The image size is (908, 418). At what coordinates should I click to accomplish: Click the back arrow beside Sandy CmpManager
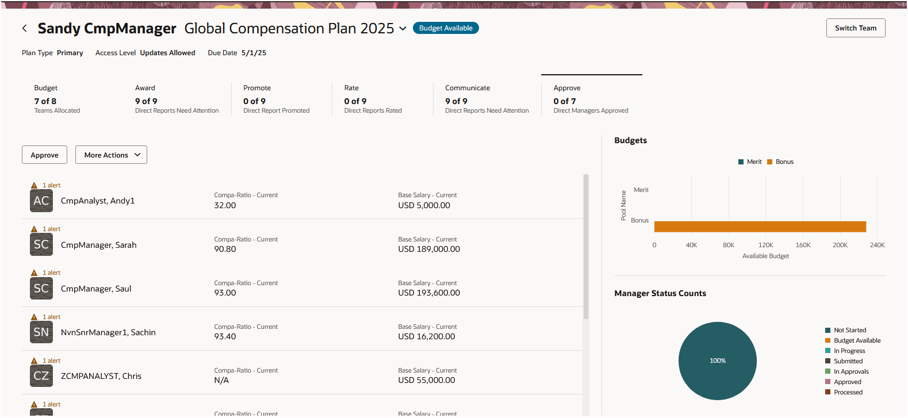(x=25, y=28)
